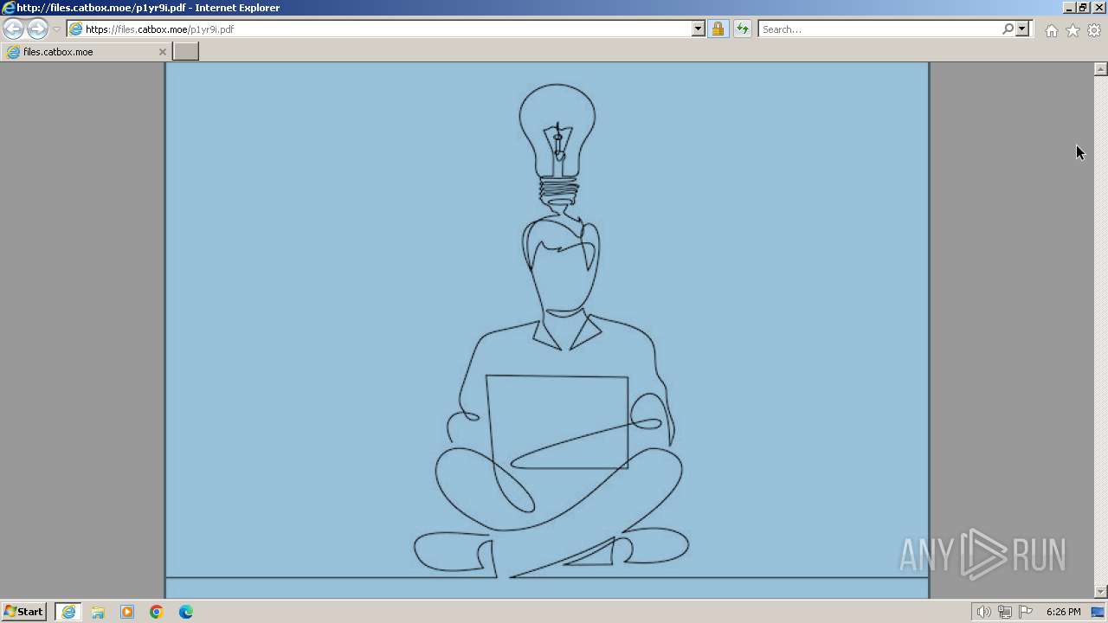Launch Microsoft Edge from the taskbar
Screen dimensions: 1108x623
point(186,612)
